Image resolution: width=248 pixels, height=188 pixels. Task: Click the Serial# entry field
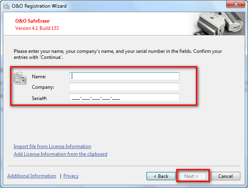(124, 97)
